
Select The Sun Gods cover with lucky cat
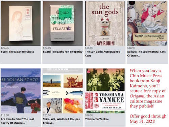(x=105, y=23)
